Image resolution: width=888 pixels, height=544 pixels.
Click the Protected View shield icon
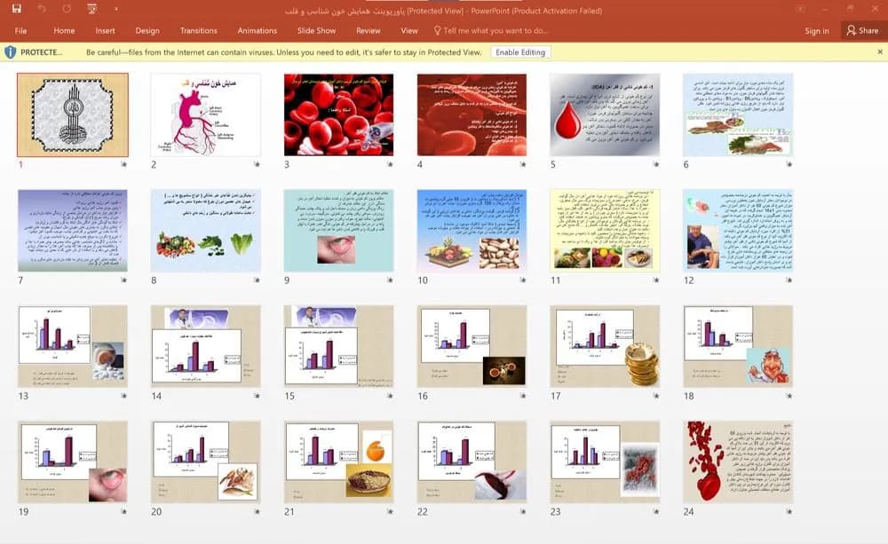click(x=10, y=52)
